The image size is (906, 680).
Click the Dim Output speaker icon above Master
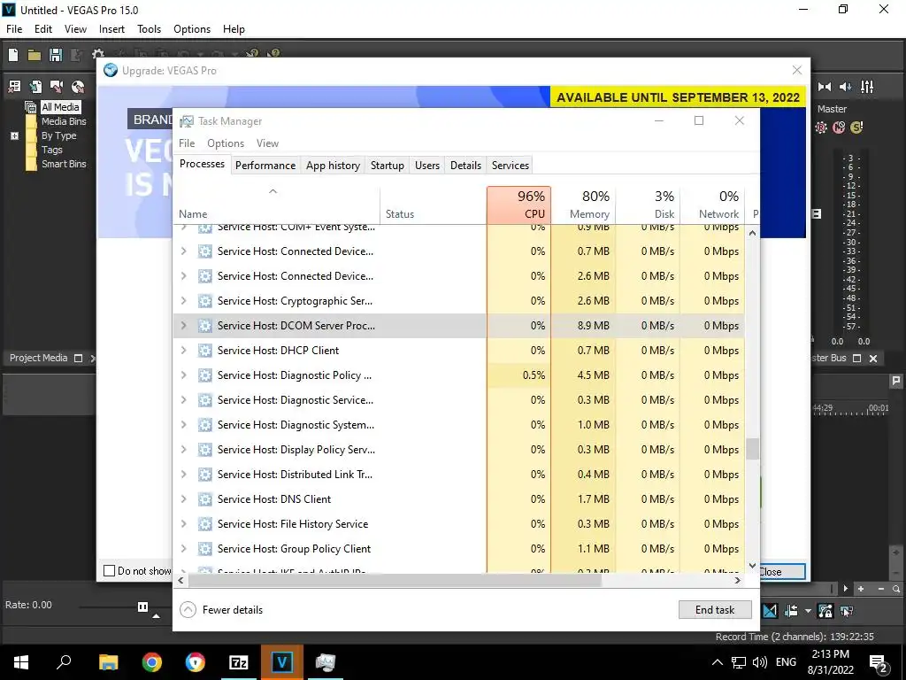845,87
